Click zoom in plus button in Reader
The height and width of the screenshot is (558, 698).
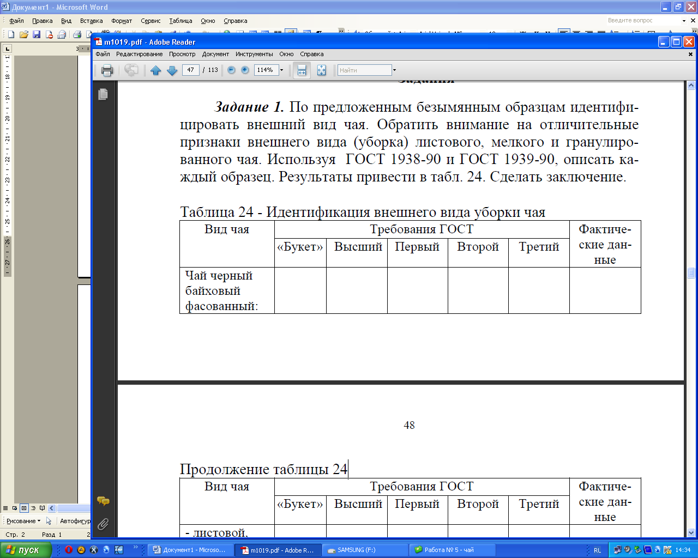245,70
